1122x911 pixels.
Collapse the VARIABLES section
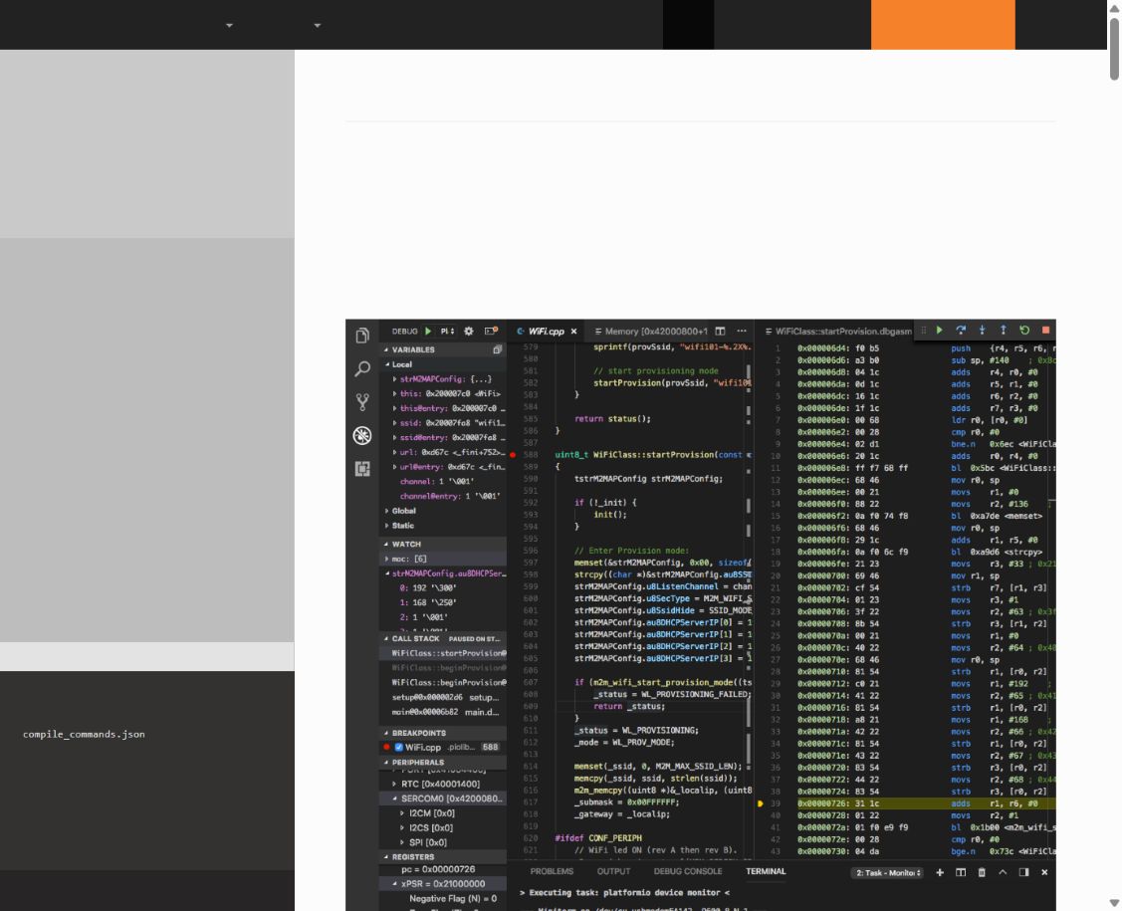[x=443, y=349]
